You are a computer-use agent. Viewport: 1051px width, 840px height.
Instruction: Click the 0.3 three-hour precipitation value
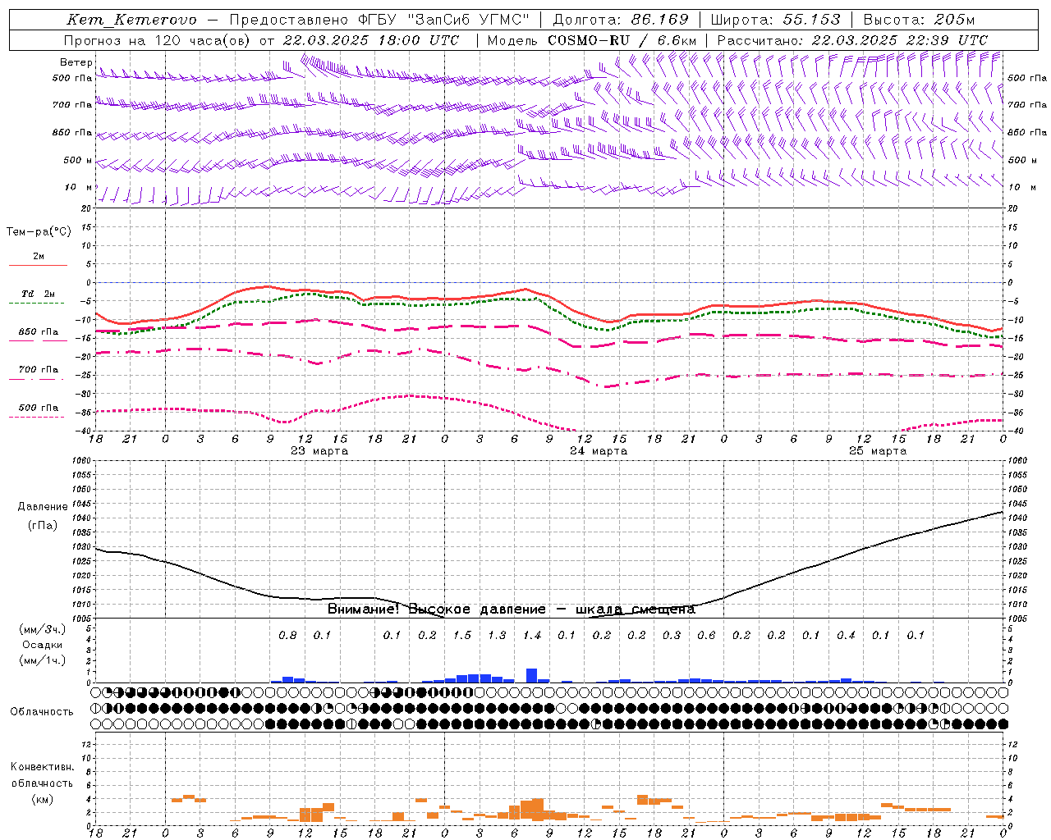pyautogui.click(x=672, y=636)
